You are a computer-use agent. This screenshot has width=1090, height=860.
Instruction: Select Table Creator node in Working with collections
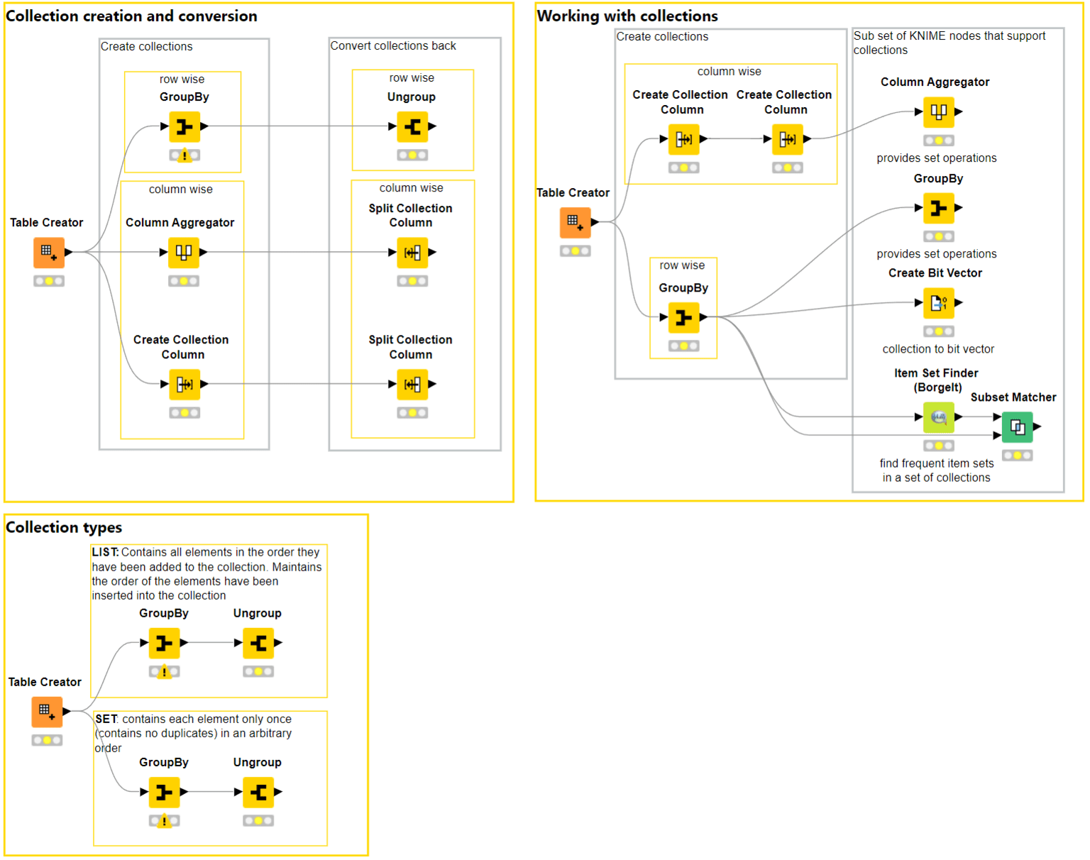(x=576, y=222)
